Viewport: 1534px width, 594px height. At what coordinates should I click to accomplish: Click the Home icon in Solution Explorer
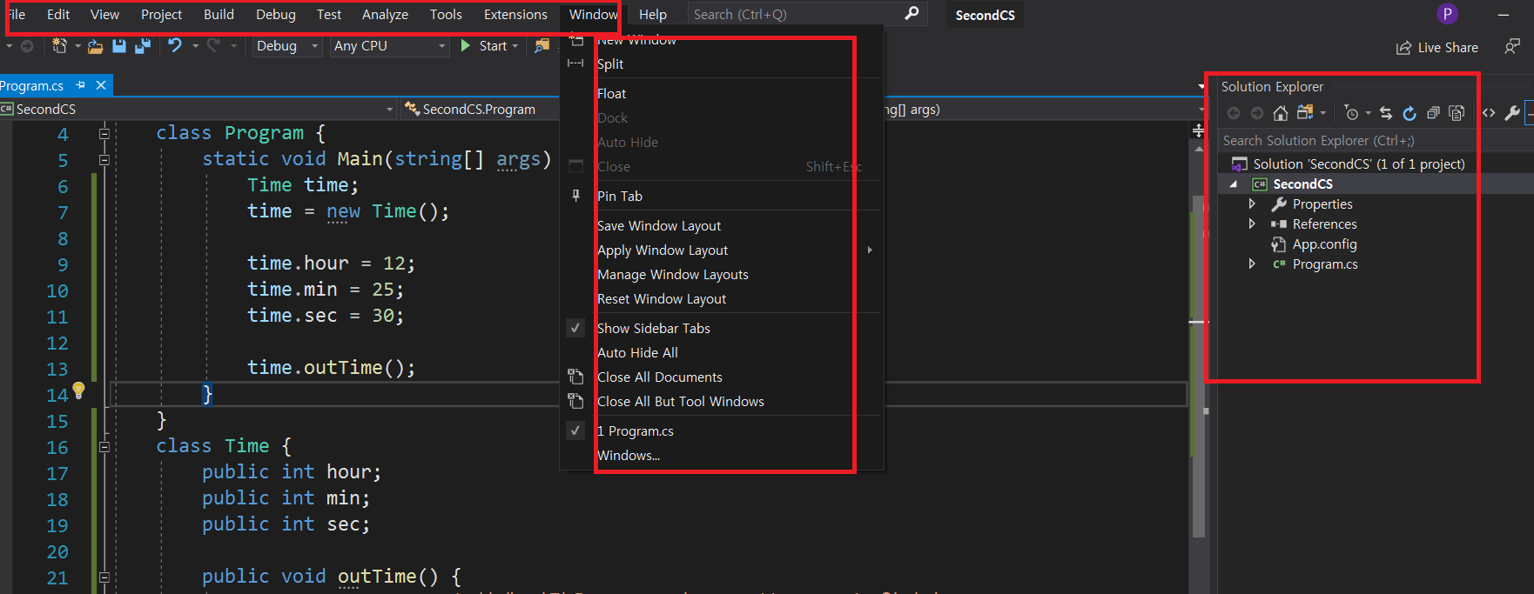[x=1280, y=113]
